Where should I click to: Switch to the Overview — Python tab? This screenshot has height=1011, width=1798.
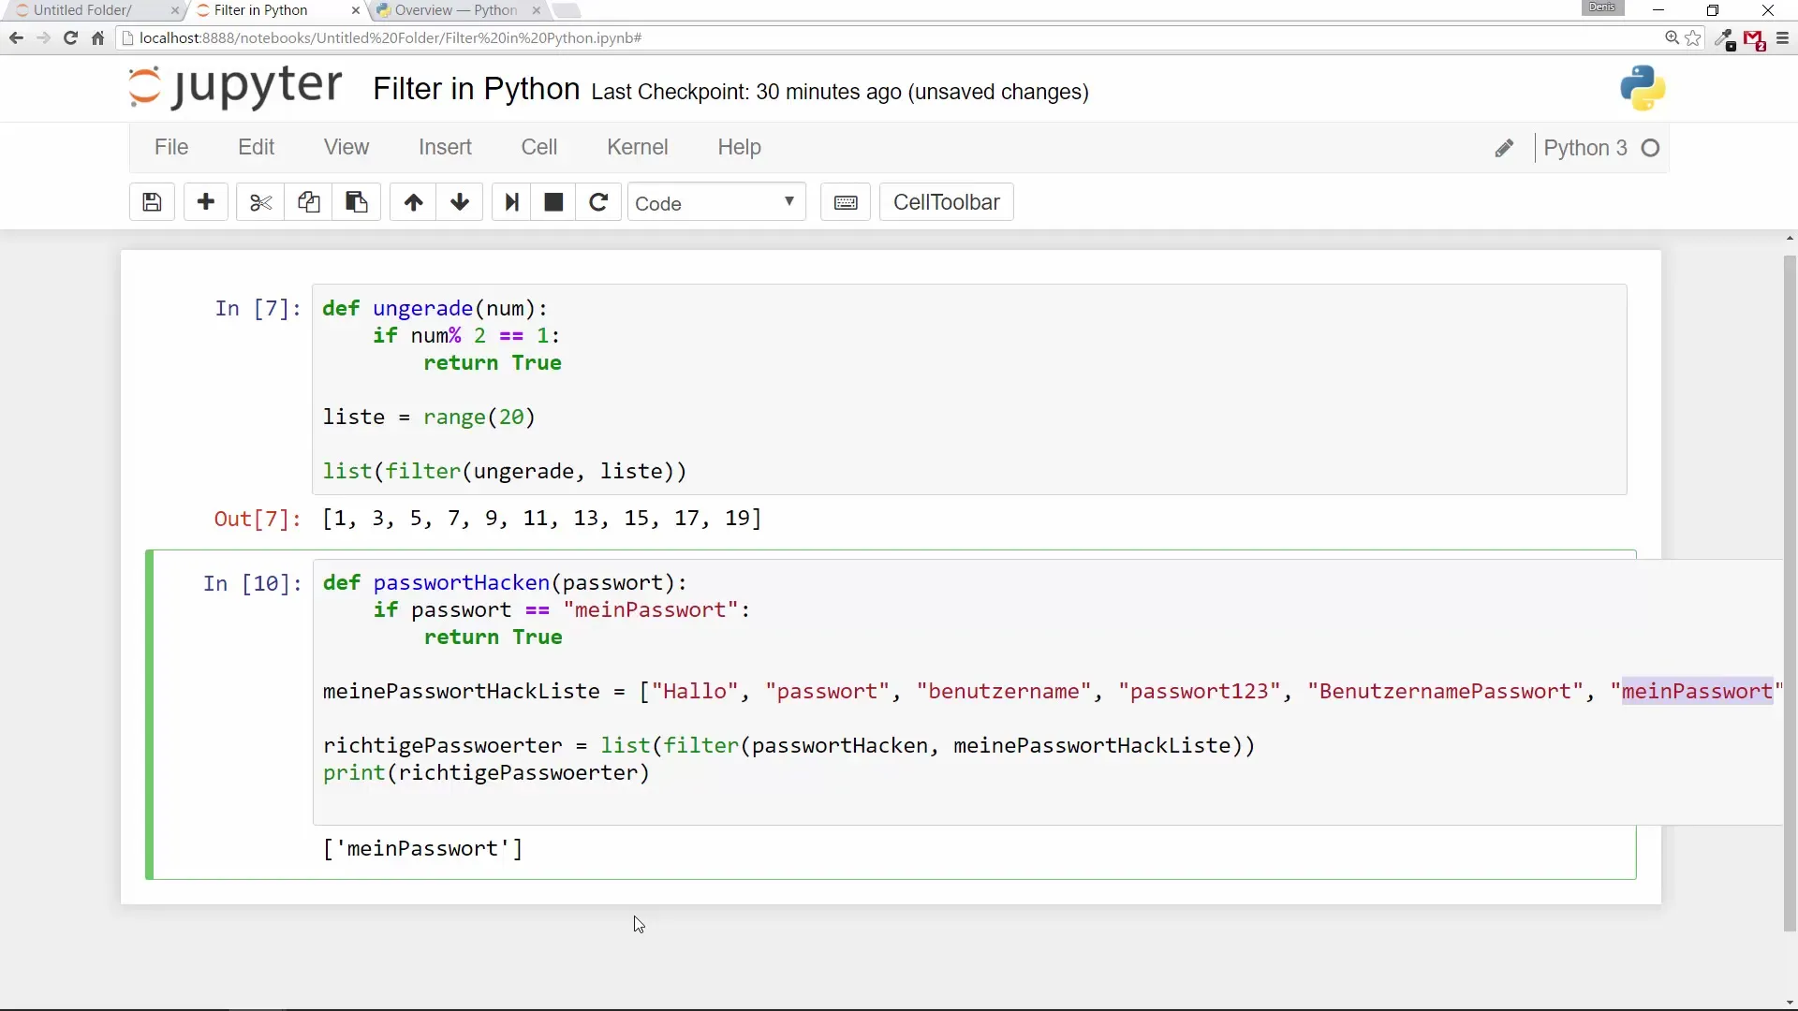click(455, 10)
